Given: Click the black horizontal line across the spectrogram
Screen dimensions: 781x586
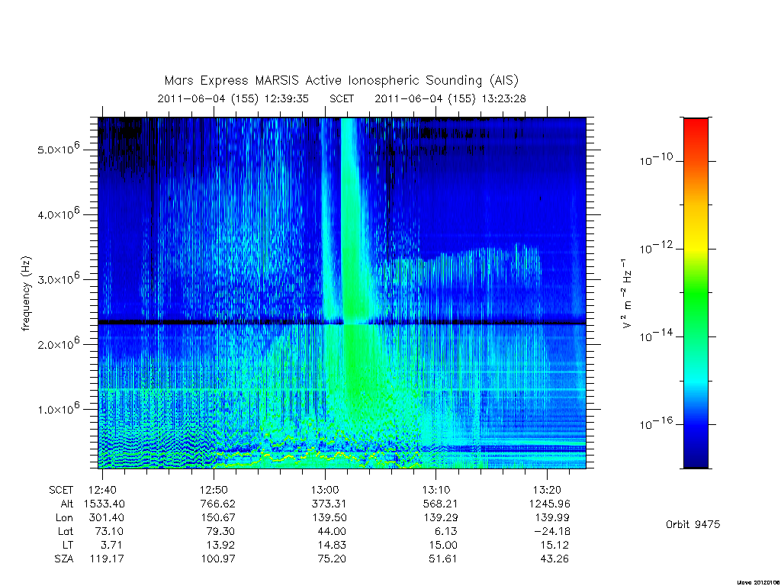Looking at the screenshot, I should coord(342,323).
